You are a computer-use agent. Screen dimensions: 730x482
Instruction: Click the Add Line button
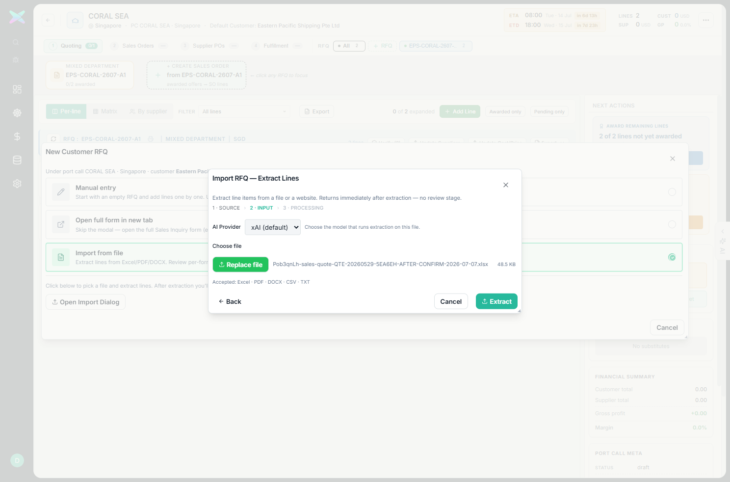click(460, 112)
